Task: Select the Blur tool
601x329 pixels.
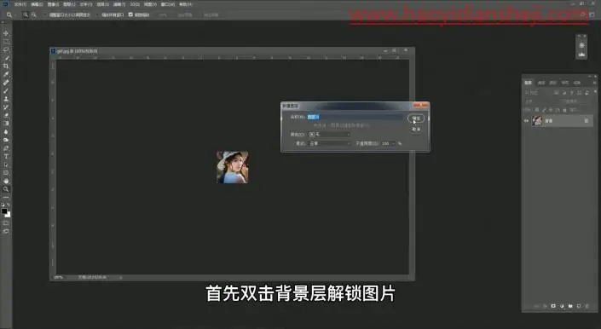Action: coord(6,132)
